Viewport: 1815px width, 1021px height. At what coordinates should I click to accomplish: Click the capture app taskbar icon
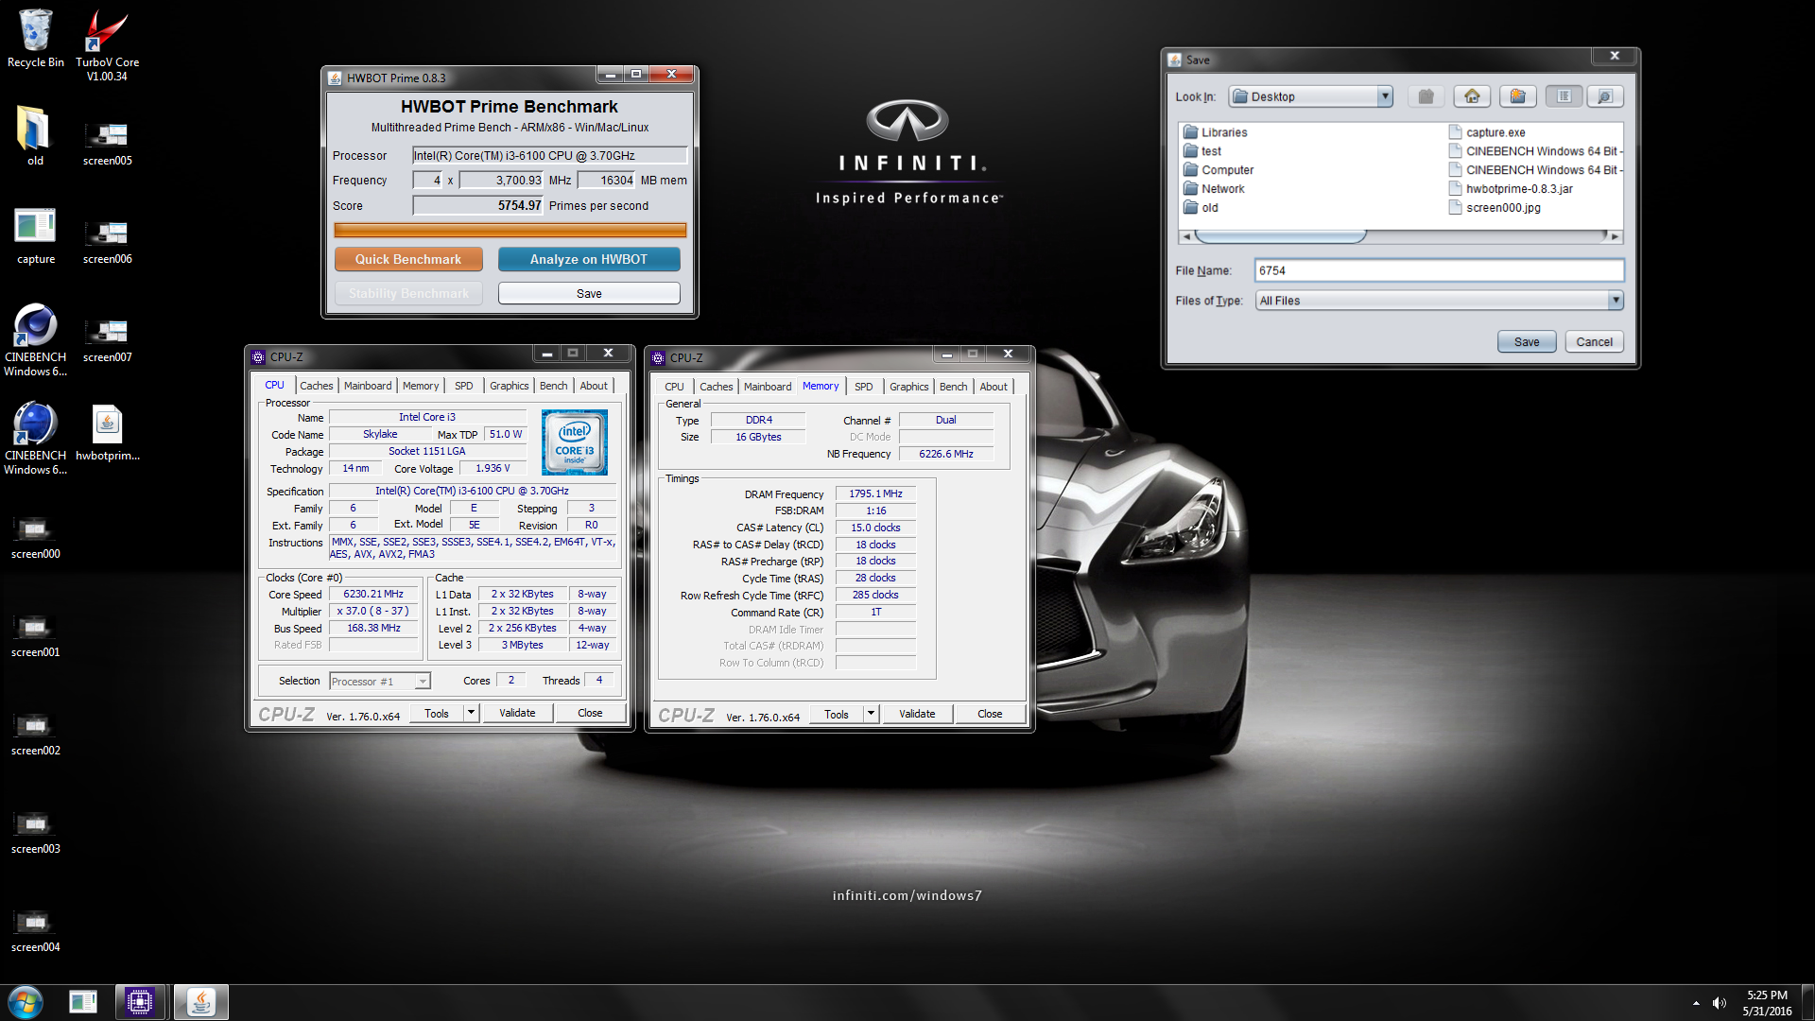coord(83,1002)
